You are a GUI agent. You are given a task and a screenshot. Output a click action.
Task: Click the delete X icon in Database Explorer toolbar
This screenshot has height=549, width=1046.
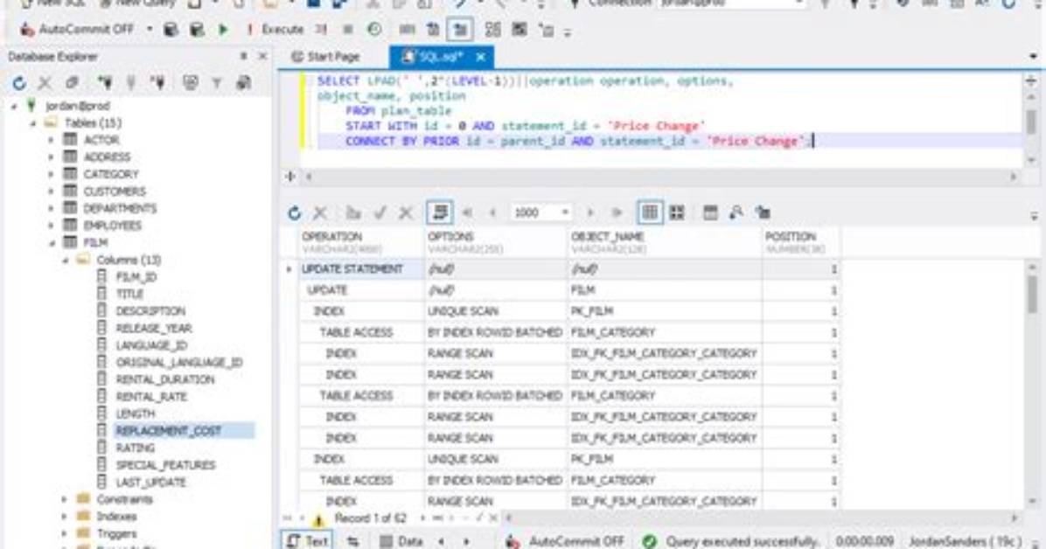(45, 83)
